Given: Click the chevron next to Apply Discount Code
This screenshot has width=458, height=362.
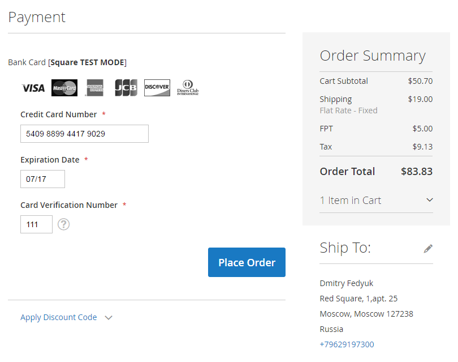Looking at the screenshot, I should click(x=109, y=318).
